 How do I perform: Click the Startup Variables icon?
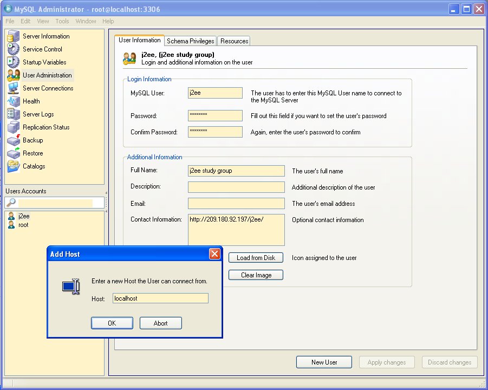coord(14,62)
